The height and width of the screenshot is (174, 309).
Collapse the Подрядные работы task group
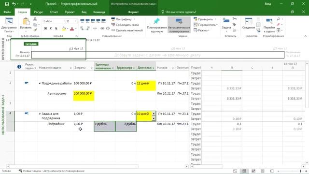40,84
